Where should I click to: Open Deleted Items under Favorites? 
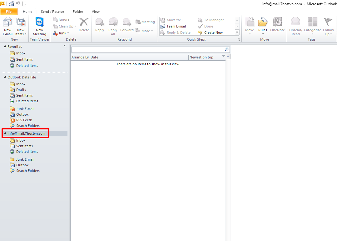point(24,66)
